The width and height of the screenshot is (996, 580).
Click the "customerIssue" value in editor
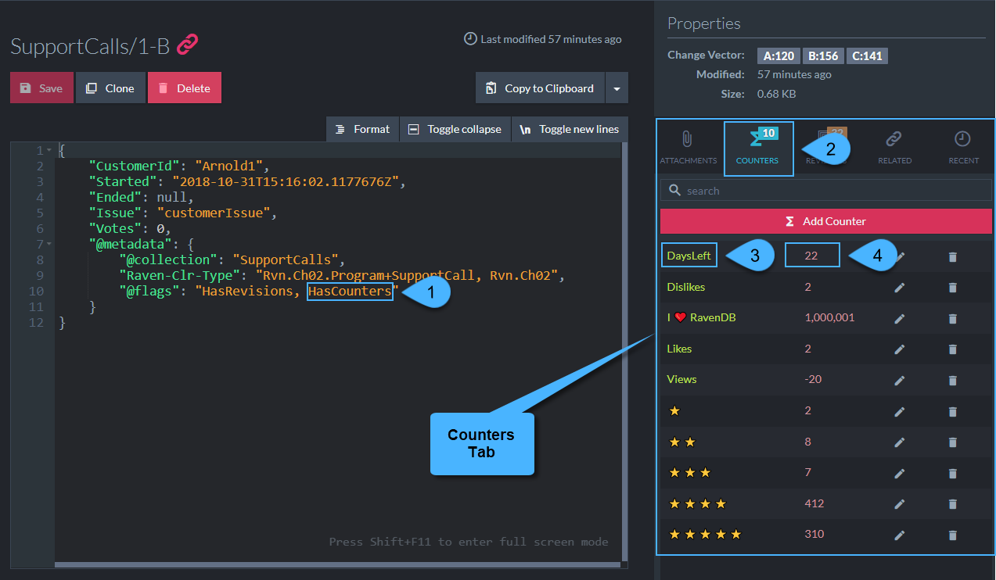tap(213, 213)
